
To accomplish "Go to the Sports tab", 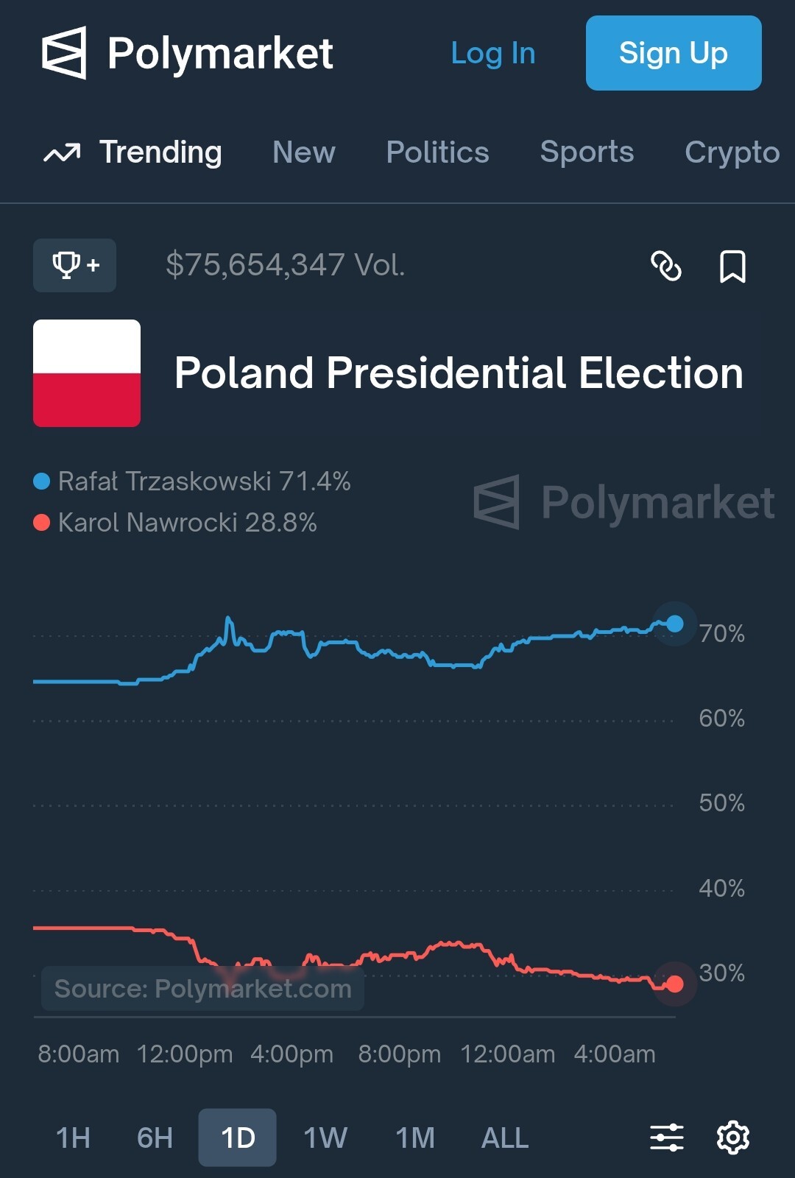I will tap(587, 152).
